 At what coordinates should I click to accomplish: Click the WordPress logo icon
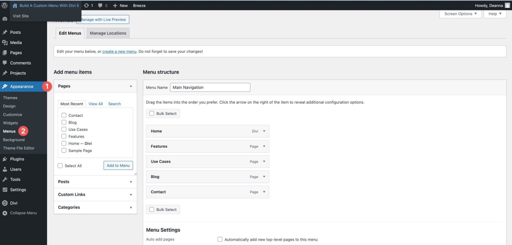pos(5,5)
